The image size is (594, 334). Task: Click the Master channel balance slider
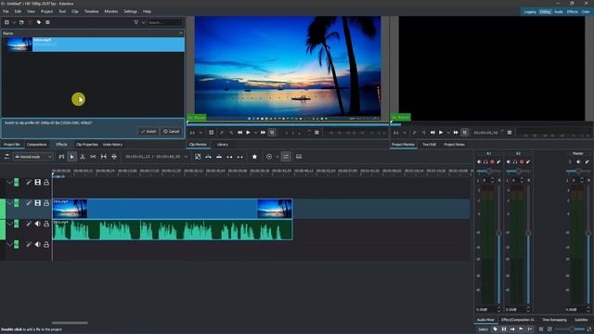pyautogui.click(x=578, y=171)
